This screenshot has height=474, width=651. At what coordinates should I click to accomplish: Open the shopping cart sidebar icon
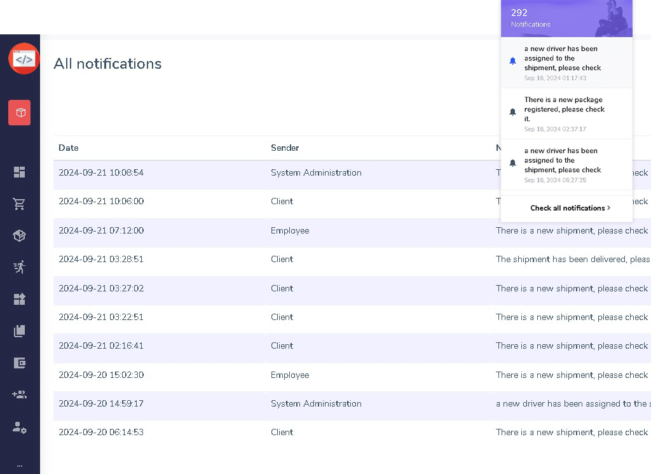click(x=20, y=204)
